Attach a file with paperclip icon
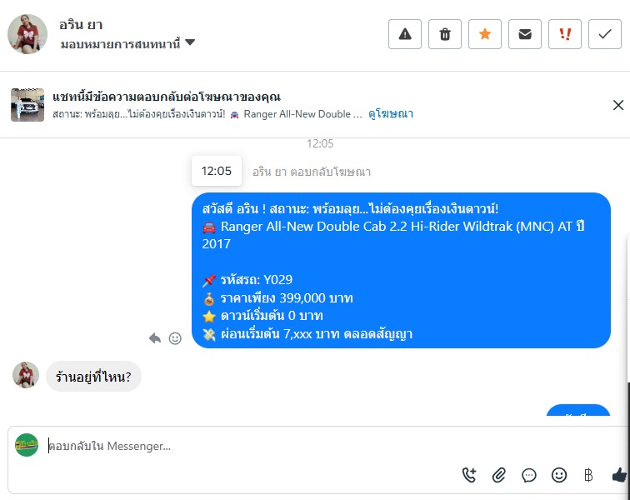Screen dimensions: 630x500 click(x=498, y=475)
